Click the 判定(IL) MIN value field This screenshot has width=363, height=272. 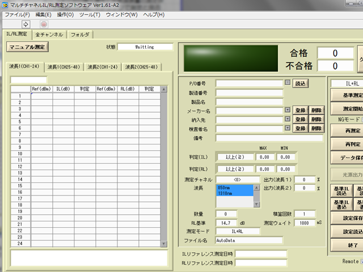pyautogui.click(x=285, y=157)
